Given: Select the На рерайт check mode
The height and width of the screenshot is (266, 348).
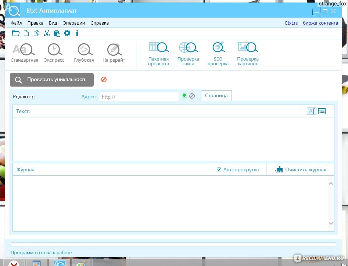Looking at the screenshot, I should point(114,53).
